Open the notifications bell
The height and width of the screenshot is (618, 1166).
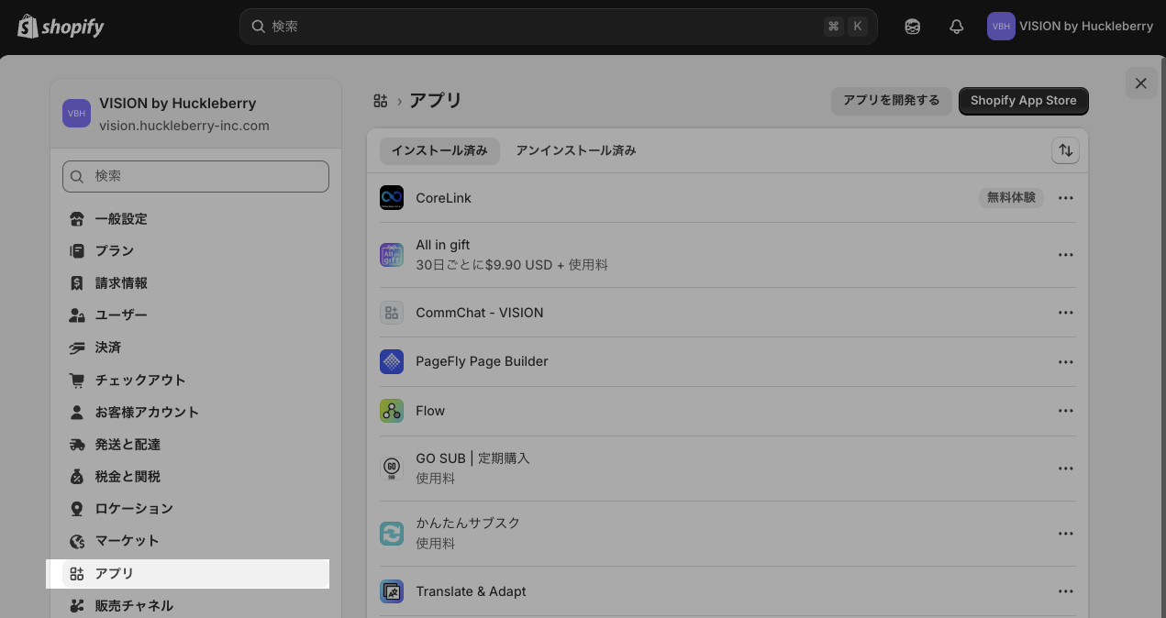(x=956, y=27)
